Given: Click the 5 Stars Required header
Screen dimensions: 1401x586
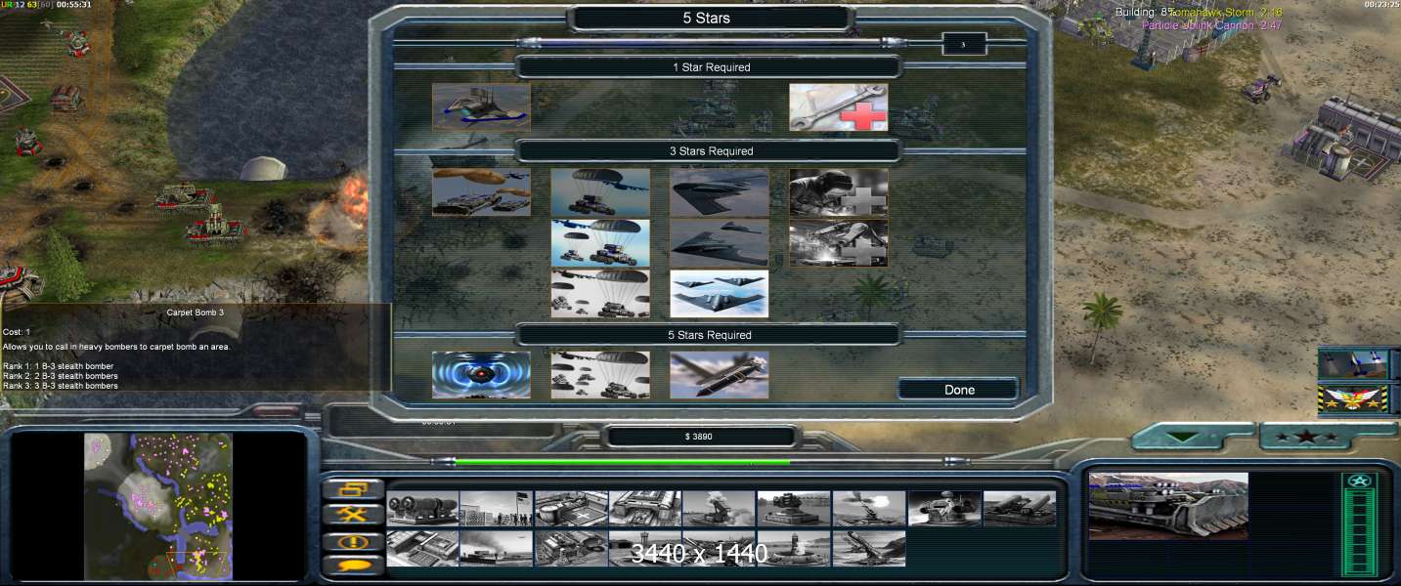Looking at the screenshot, I should click(712, 335).
